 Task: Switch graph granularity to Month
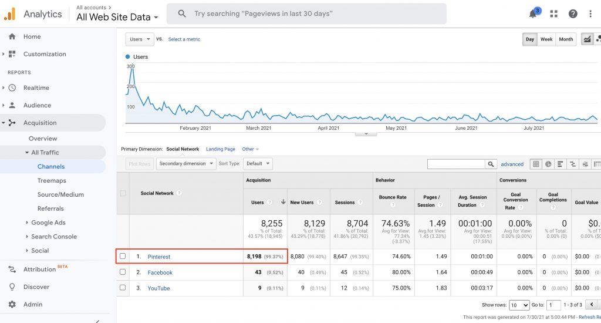tap(566, 39)
